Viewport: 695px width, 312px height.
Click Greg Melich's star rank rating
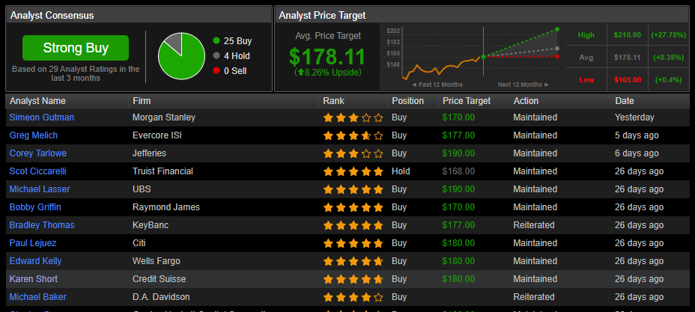[353, 135]
